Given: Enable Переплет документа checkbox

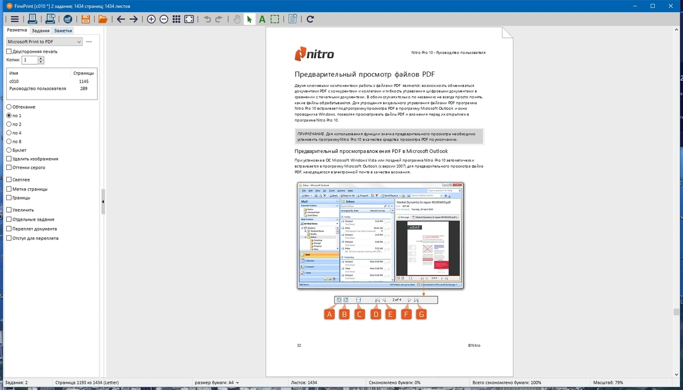Looking at the screenshot, I should [x=9, y=229].
